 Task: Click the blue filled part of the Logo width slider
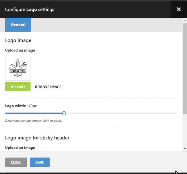pyautogui.click(x=34, y=113)
